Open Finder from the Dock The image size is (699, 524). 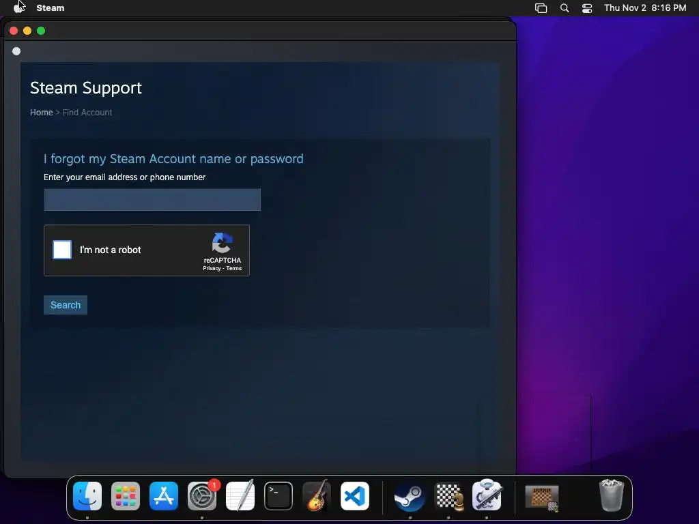tap(87, 496)
